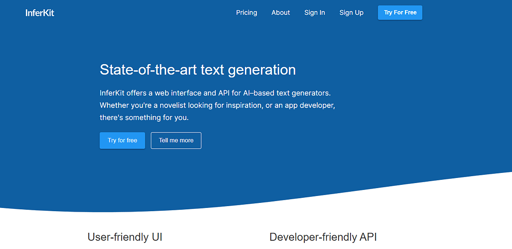
Task: Go to the About page
Action: [x=280, y=13]
